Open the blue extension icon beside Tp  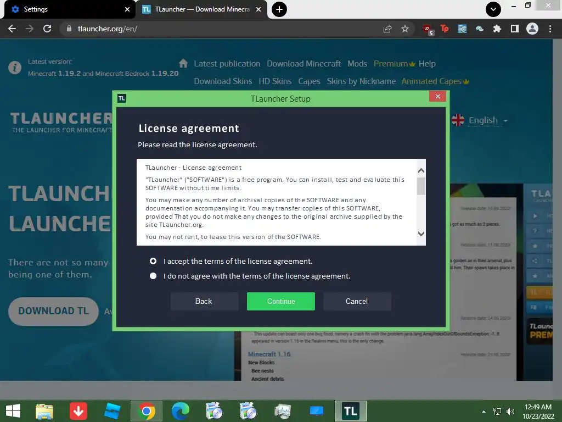tap(462, 29)
